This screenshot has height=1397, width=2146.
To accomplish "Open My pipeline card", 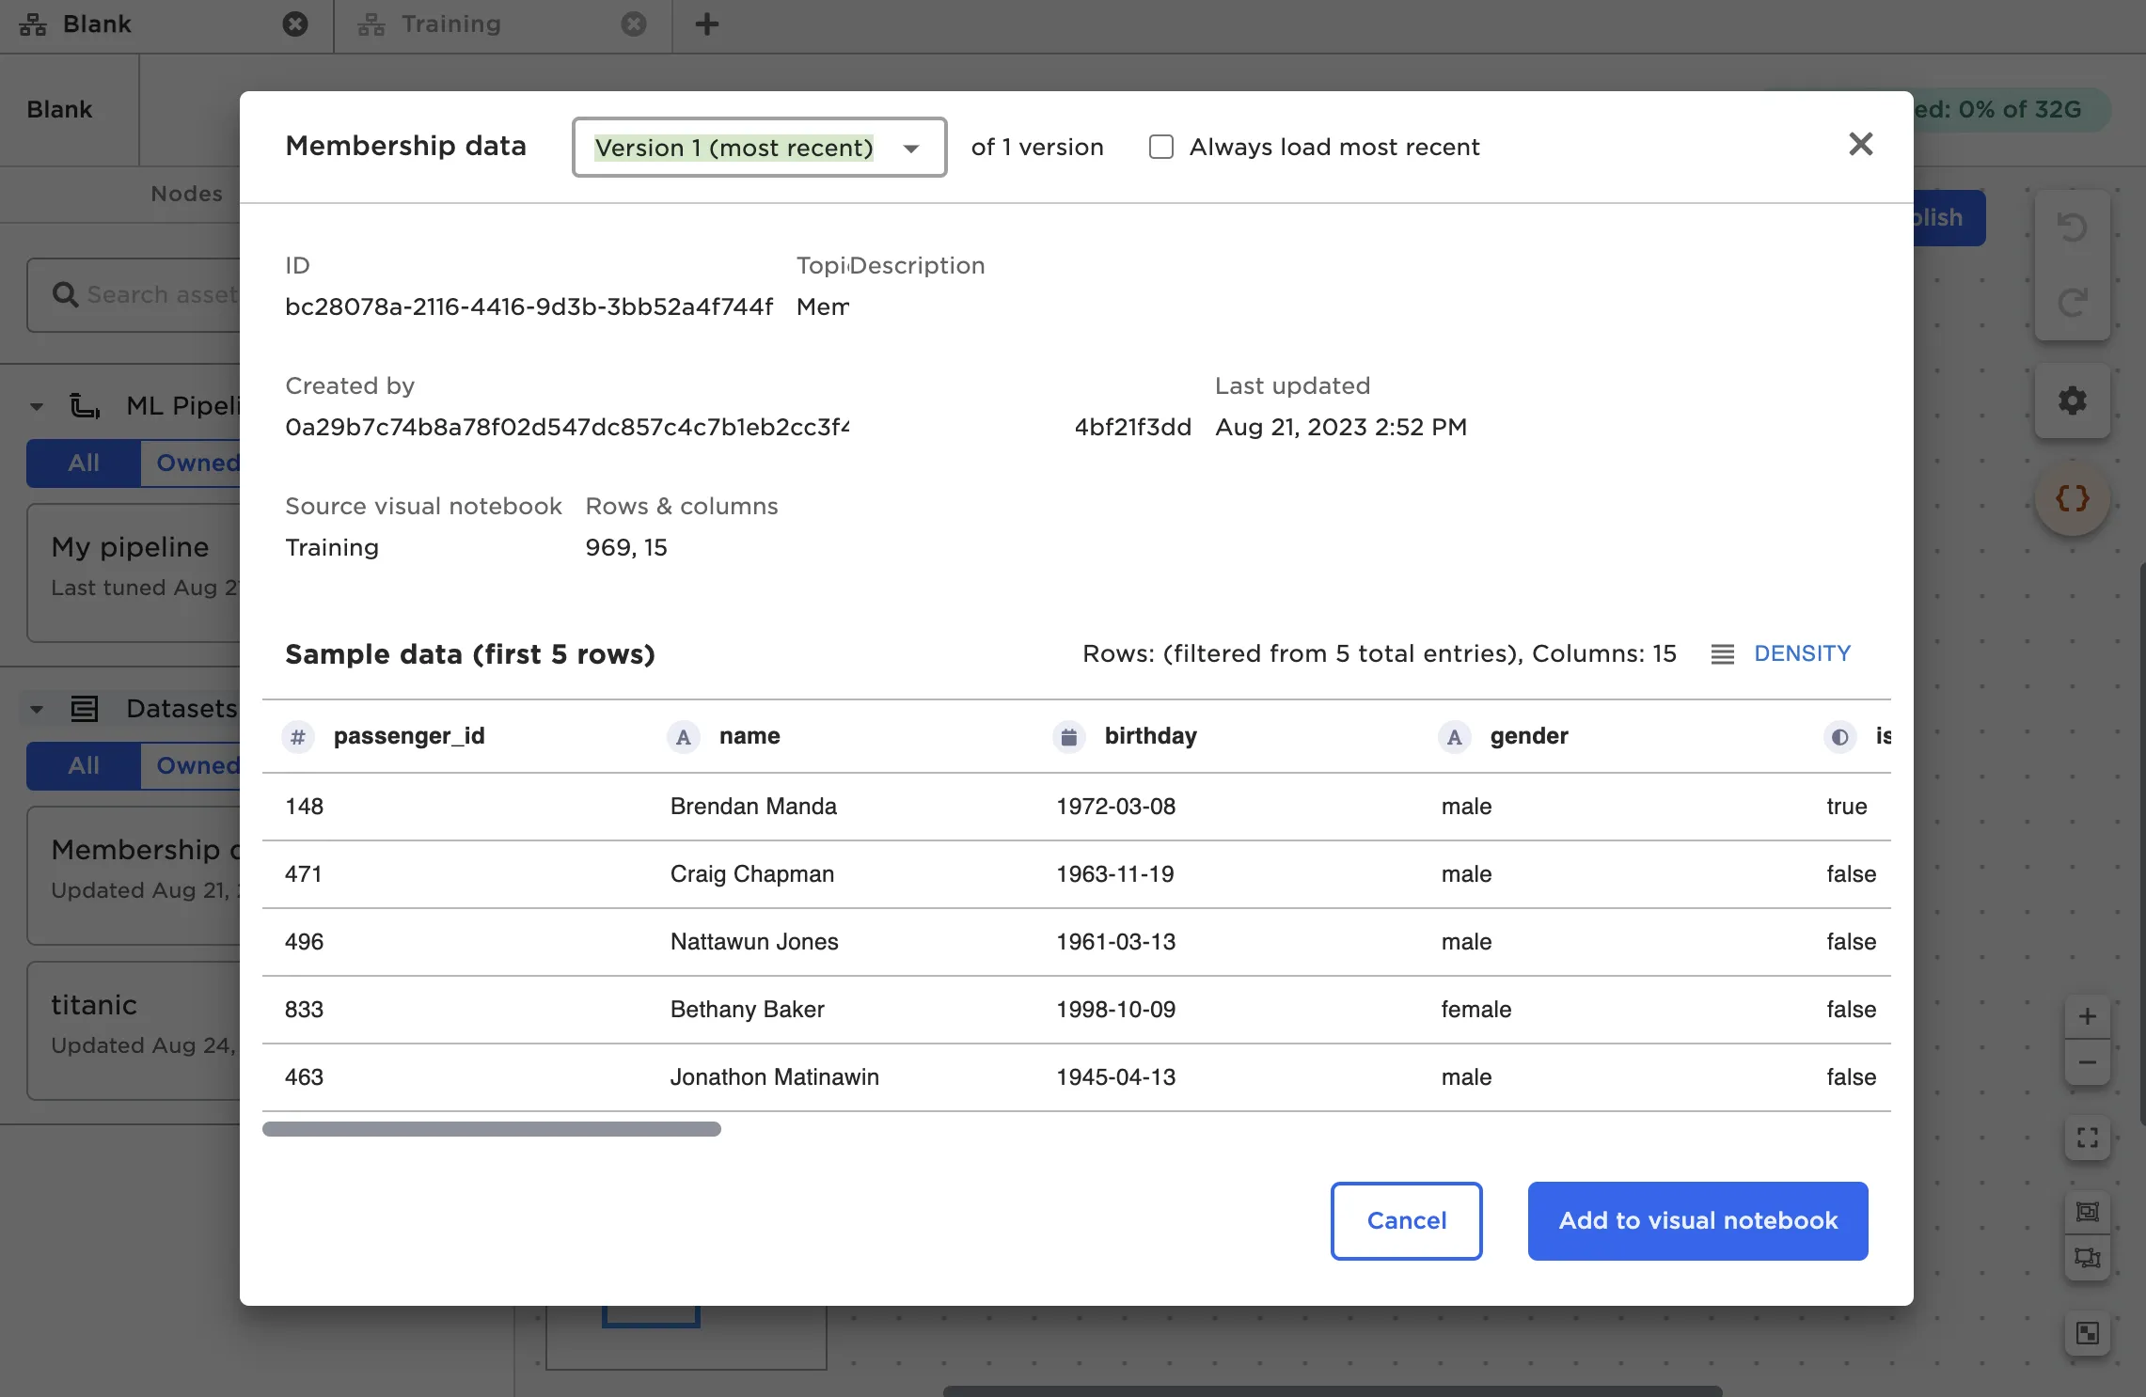I will (x=134, y=573).
